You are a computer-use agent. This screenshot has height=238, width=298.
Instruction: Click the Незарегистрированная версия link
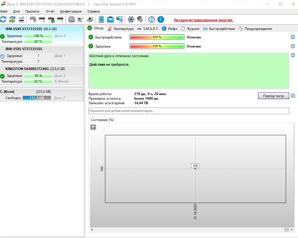204,20
